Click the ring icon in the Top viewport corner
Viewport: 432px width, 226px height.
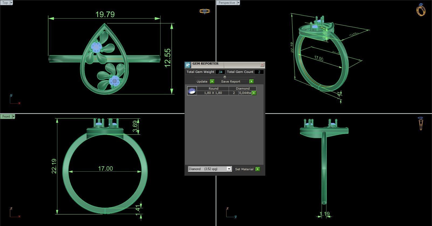point(204,11)
